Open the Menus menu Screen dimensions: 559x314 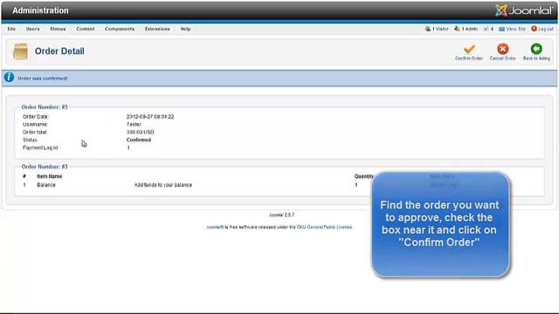(58, 29)
